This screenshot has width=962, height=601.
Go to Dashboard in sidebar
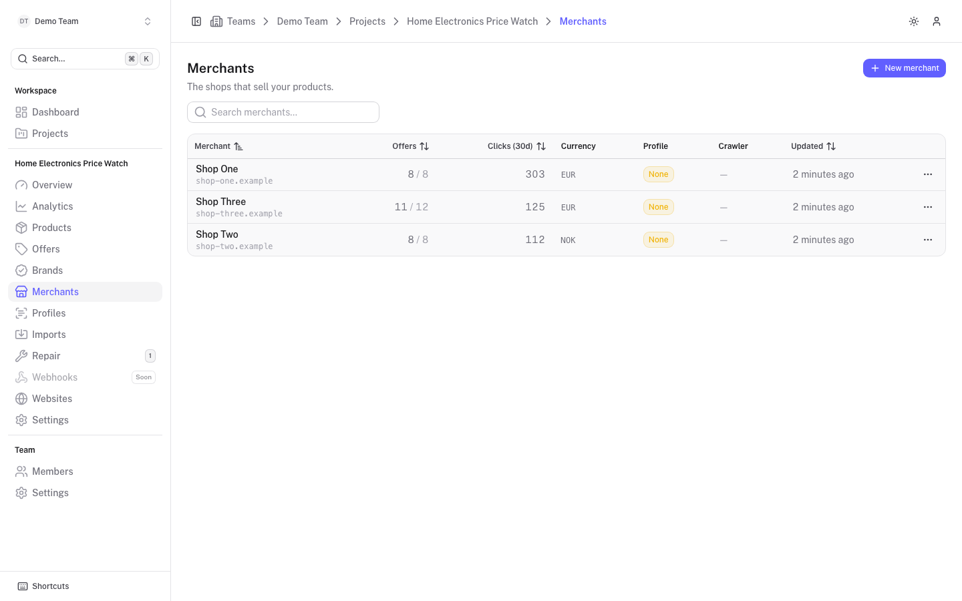tap(85, 112)
